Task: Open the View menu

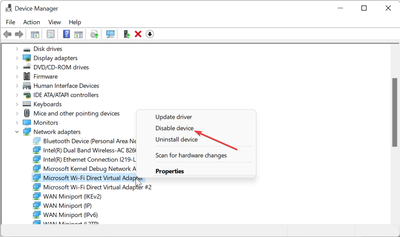Action: (x=55, y=22)
